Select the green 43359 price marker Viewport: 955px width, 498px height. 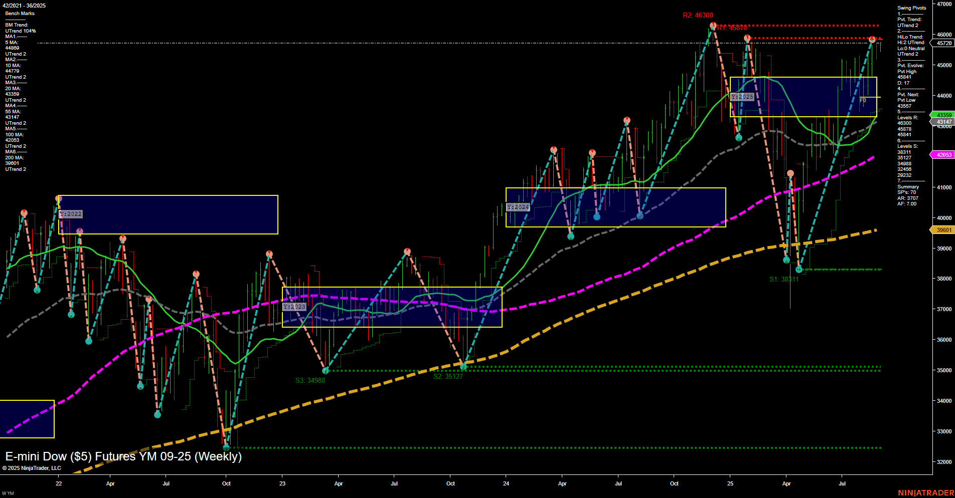[x=943, y=115]
